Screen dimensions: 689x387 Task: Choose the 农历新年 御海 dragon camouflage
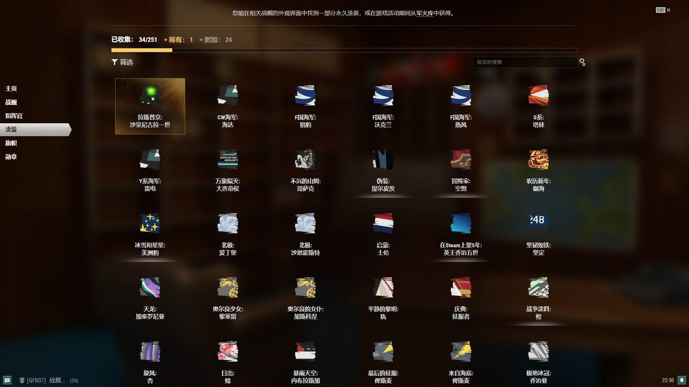(538, 159)
